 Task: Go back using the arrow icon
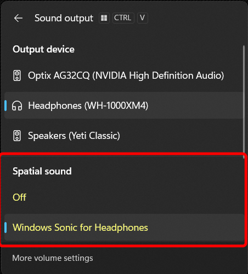[x=18, y=18]
